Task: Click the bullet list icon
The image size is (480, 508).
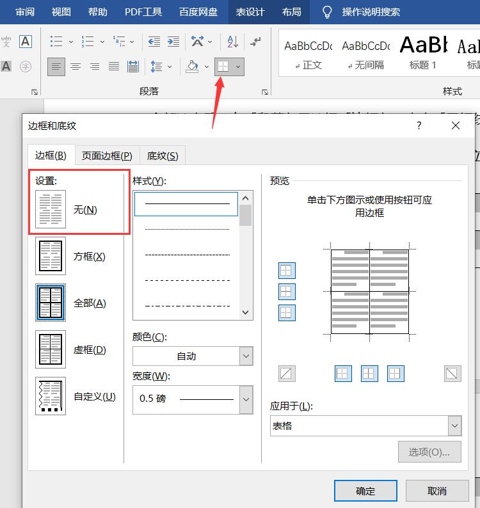Action: click(56, 42)
